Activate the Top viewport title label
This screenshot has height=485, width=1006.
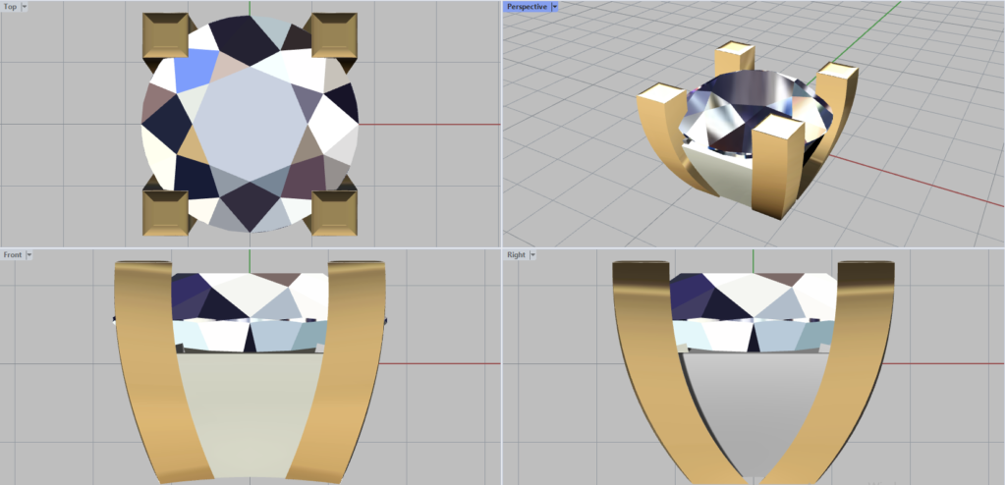[x=10, y=6]
